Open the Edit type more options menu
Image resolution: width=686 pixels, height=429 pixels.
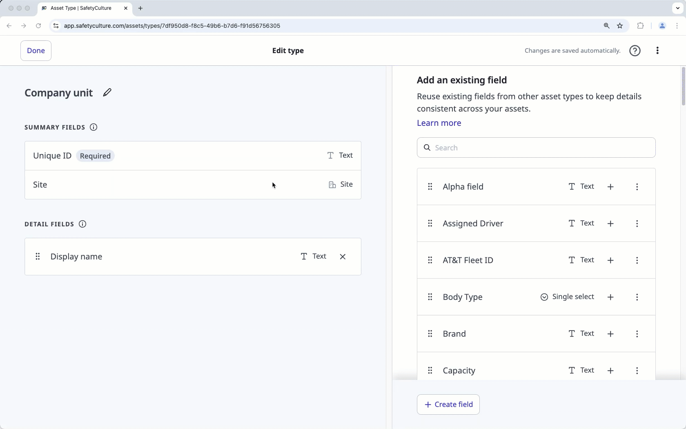657,51
